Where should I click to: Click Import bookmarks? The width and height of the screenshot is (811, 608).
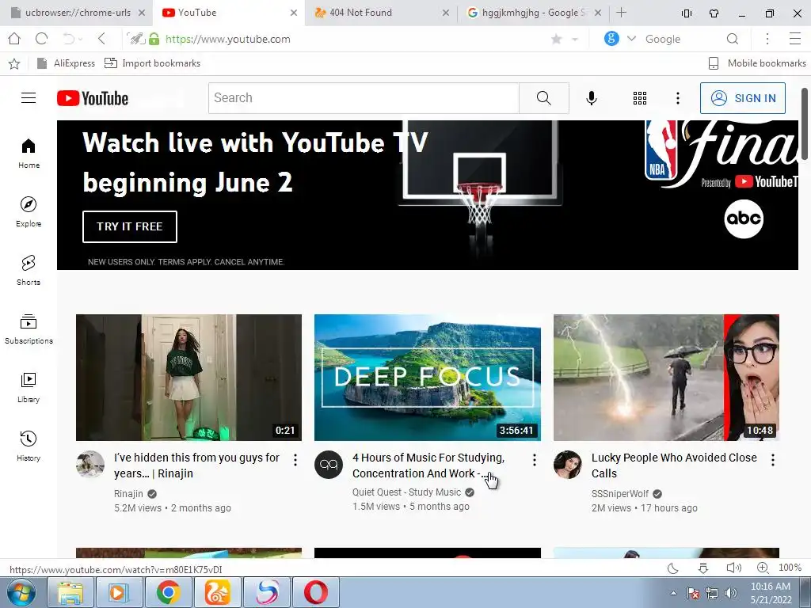(152, 63)
